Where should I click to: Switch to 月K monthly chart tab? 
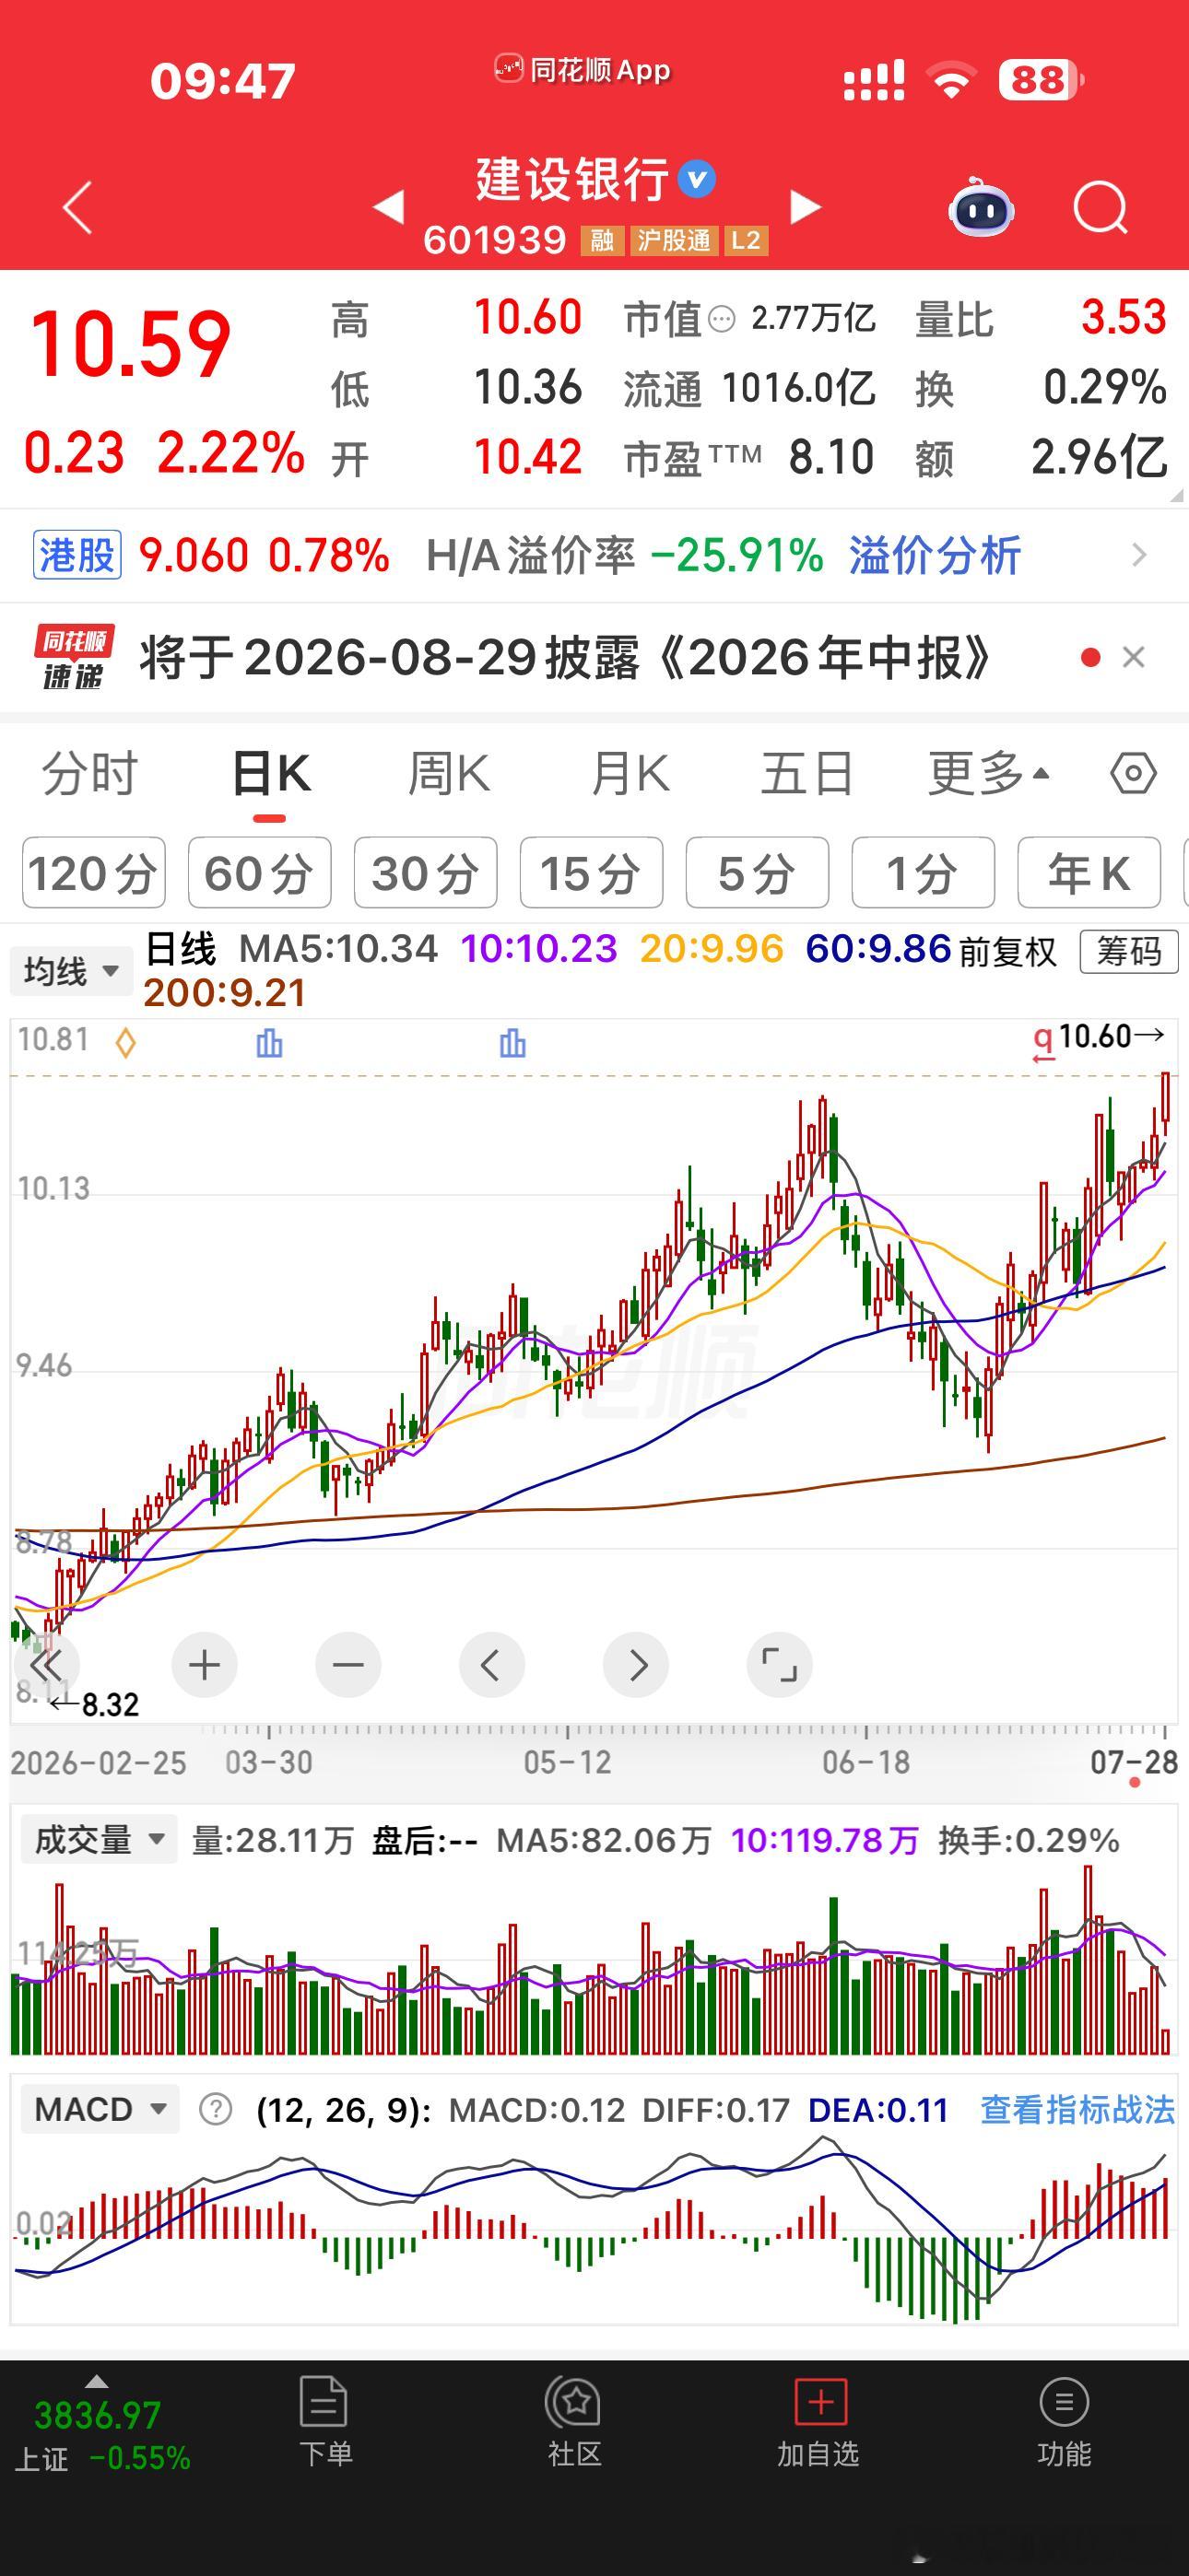tap(630, 774)
